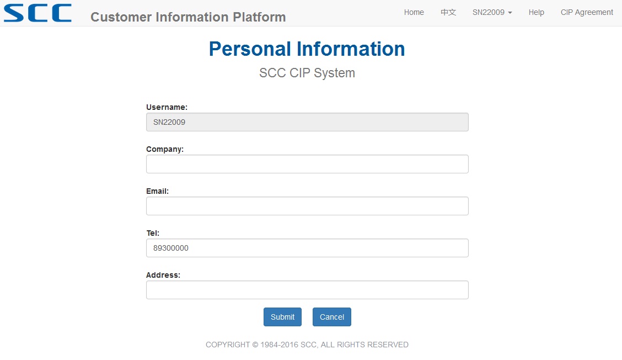Viewport: 622px width, 360px height.
Task: Focus the Company input field
Action: click(307, 164)
